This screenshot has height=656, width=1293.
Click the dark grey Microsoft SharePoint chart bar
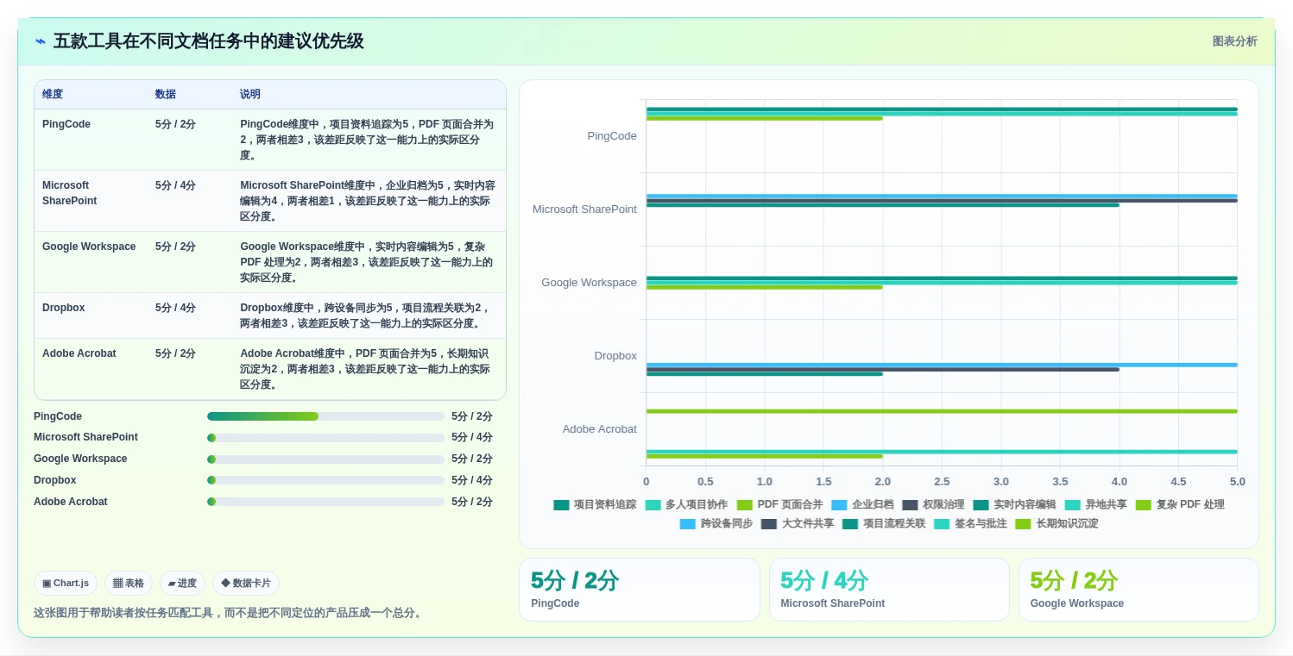942,200
